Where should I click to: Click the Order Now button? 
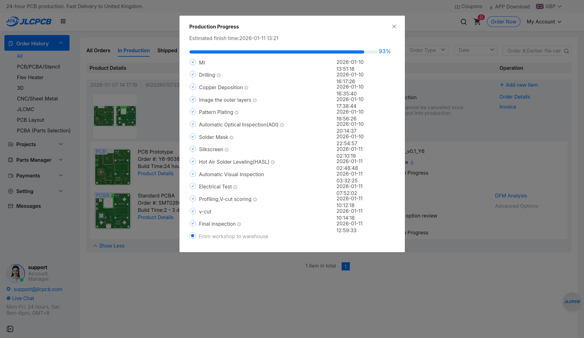504,22
